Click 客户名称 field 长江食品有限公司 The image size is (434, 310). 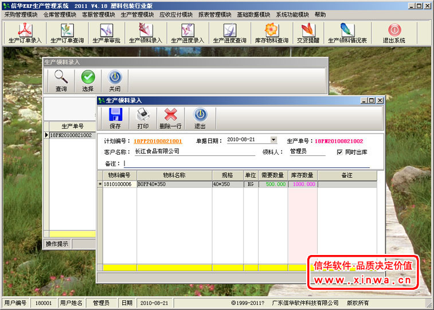point(195,151)
